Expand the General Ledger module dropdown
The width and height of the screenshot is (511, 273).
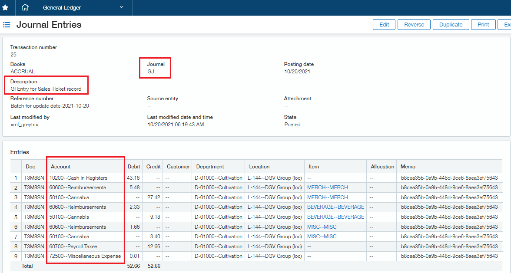121,7
